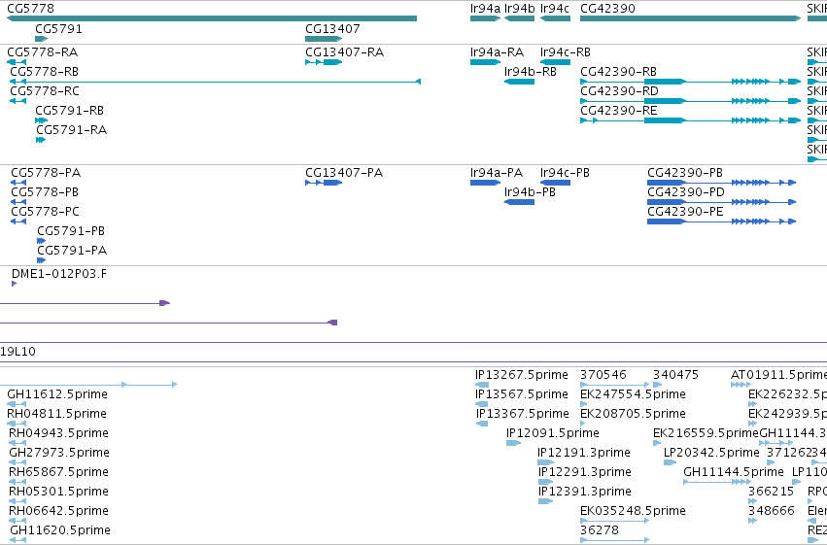
Task: Select the CG5791 gene label
Action: [x=58, y=28]
